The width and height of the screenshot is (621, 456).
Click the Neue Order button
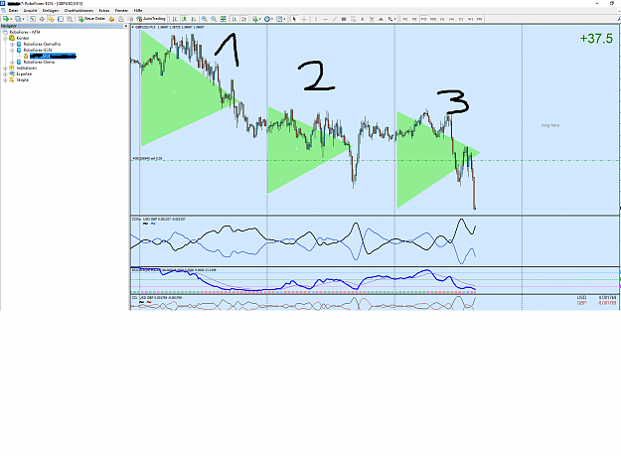[91, 19]
